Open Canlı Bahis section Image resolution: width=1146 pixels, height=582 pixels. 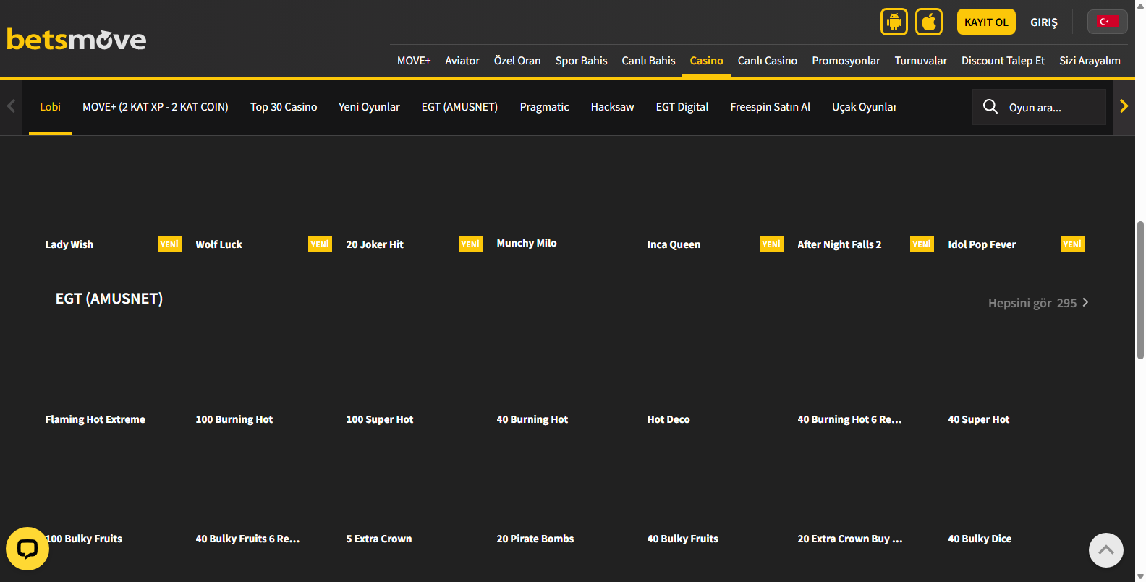[648, 61]
